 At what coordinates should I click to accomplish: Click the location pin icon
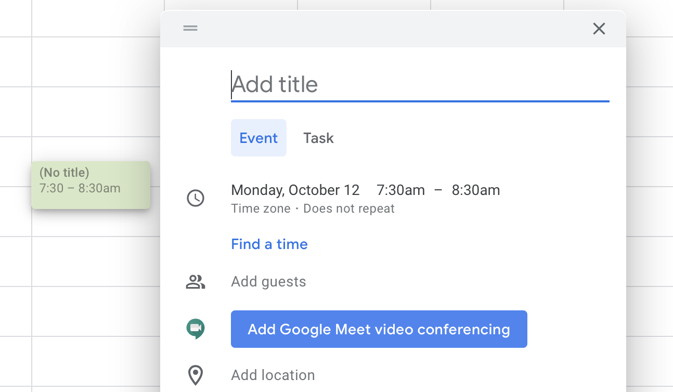point(196,375)
